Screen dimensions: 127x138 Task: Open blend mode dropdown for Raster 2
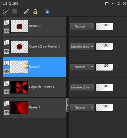[82, 26]
